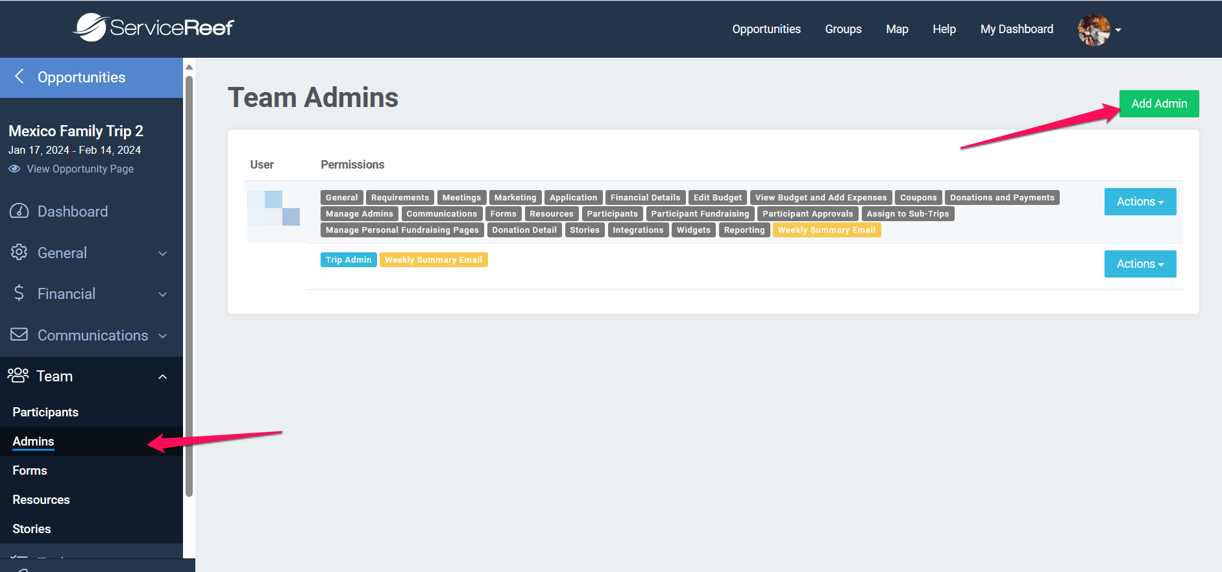Collapse the Team sidebar section
Viewport: 1222px width, 572px height.
coord(163,377)
